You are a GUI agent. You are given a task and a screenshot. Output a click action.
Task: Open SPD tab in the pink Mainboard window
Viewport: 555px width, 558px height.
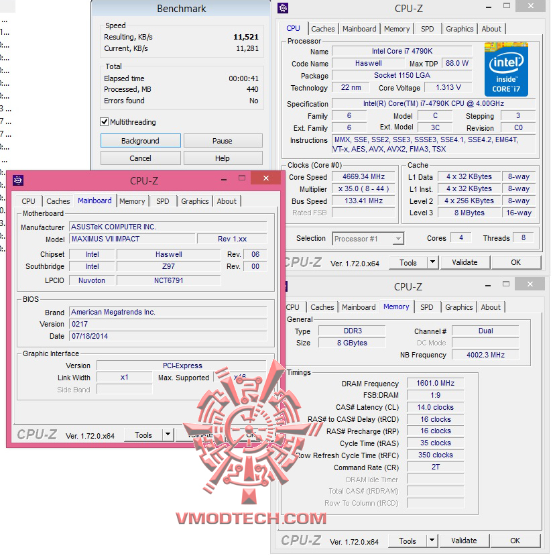pos(163,201)
